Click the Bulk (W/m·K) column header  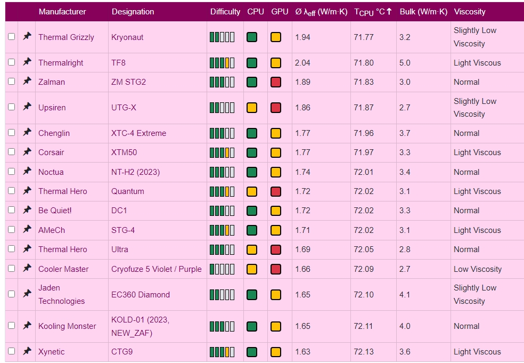(423, 12)
